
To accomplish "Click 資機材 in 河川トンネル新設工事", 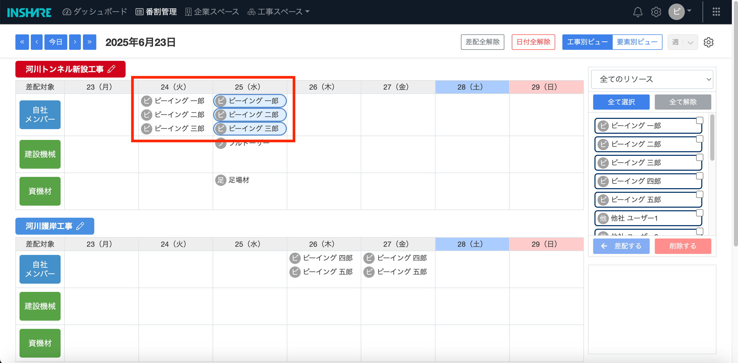I will click(40, 191).
